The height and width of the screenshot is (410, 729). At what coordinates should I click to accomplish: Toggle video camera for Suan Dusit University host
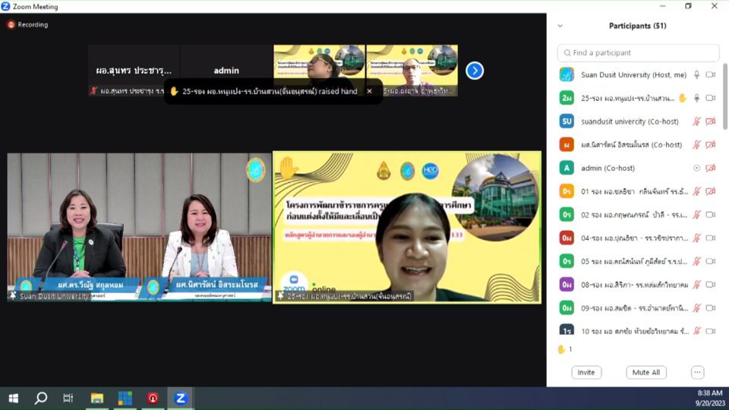pyautogui.click(x=711, y=75)
